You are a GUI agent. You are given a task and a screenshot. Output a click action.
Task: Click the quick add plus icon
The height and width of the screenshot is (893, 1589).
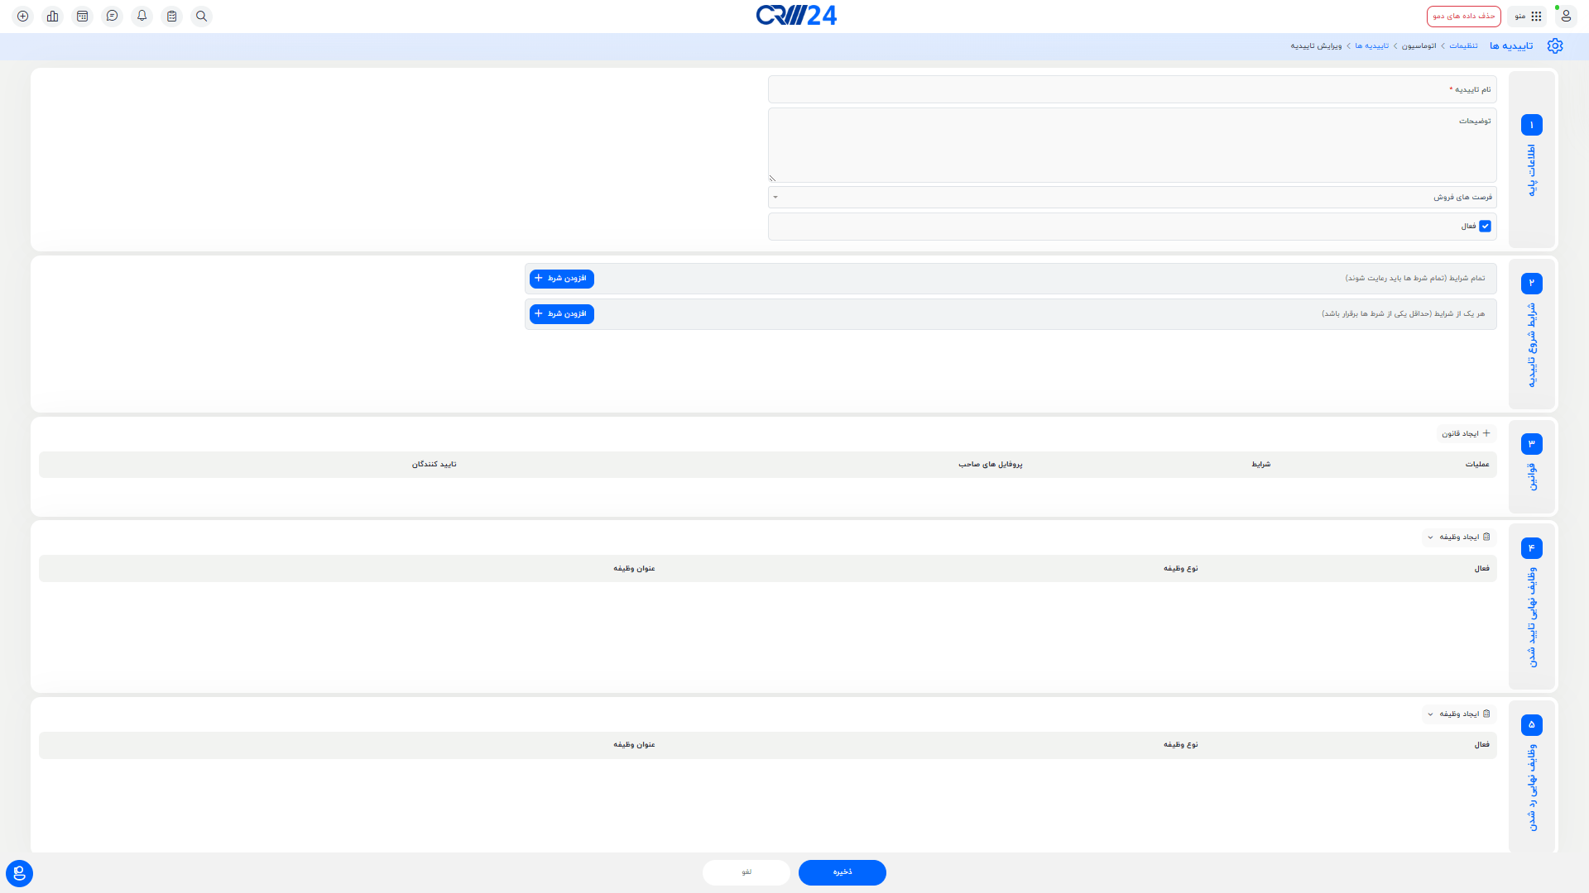coord(23,16)
